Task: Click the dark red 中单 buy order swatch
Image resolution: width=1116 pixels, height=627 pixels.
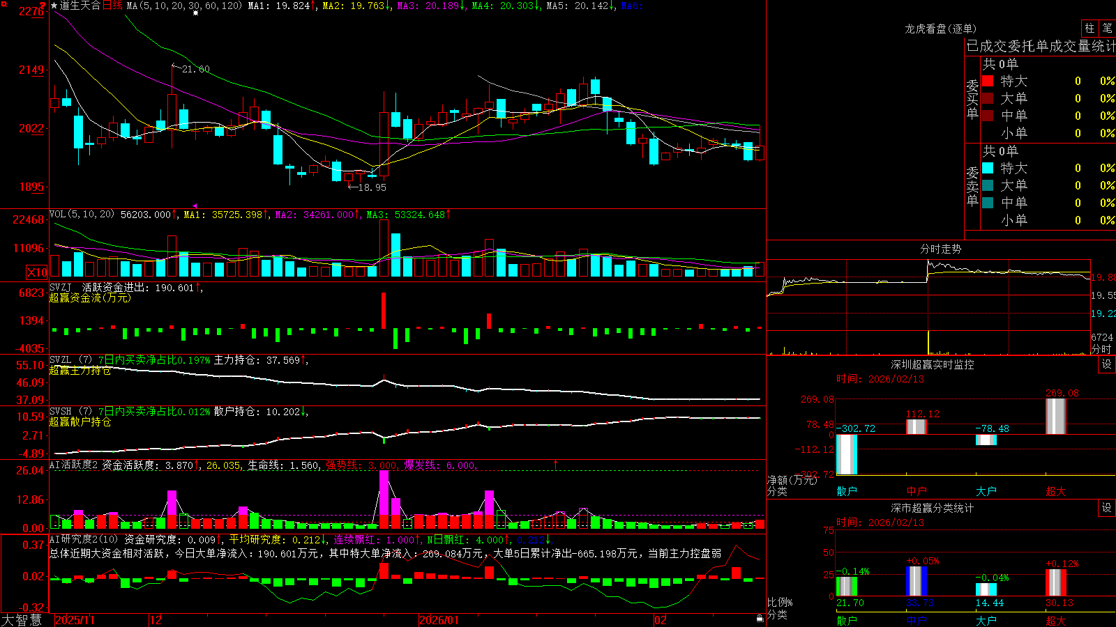Action: 988,116
